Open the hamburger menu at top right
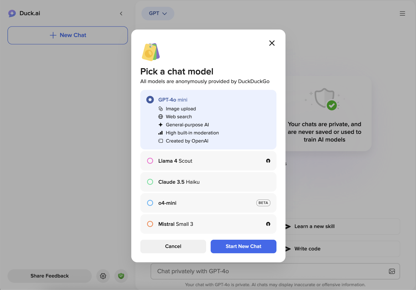 [x=402, y=14]
